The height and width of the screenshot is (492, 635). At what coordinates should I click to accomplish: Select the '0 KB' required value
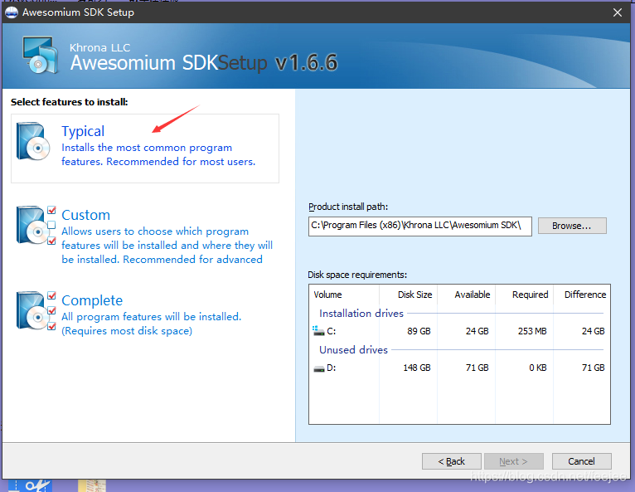[538, 368]
